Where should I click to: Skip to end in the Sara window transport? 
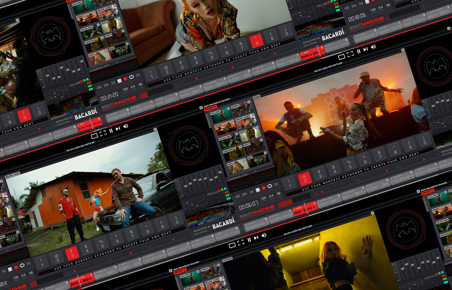pyautogui.click(x=138, y=75)
